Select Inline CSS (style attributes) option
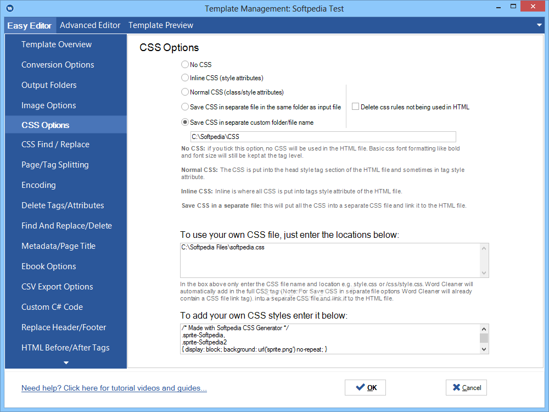The width and height of the screenshot is (549, 412). pyautogui.click(x=185, y=78)
